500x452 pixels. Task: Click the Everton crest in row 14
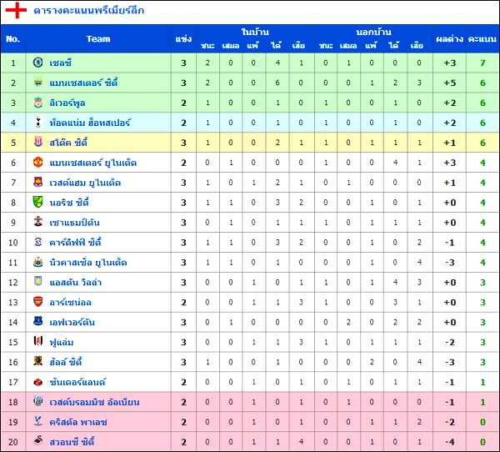click(x=38, y=322)
